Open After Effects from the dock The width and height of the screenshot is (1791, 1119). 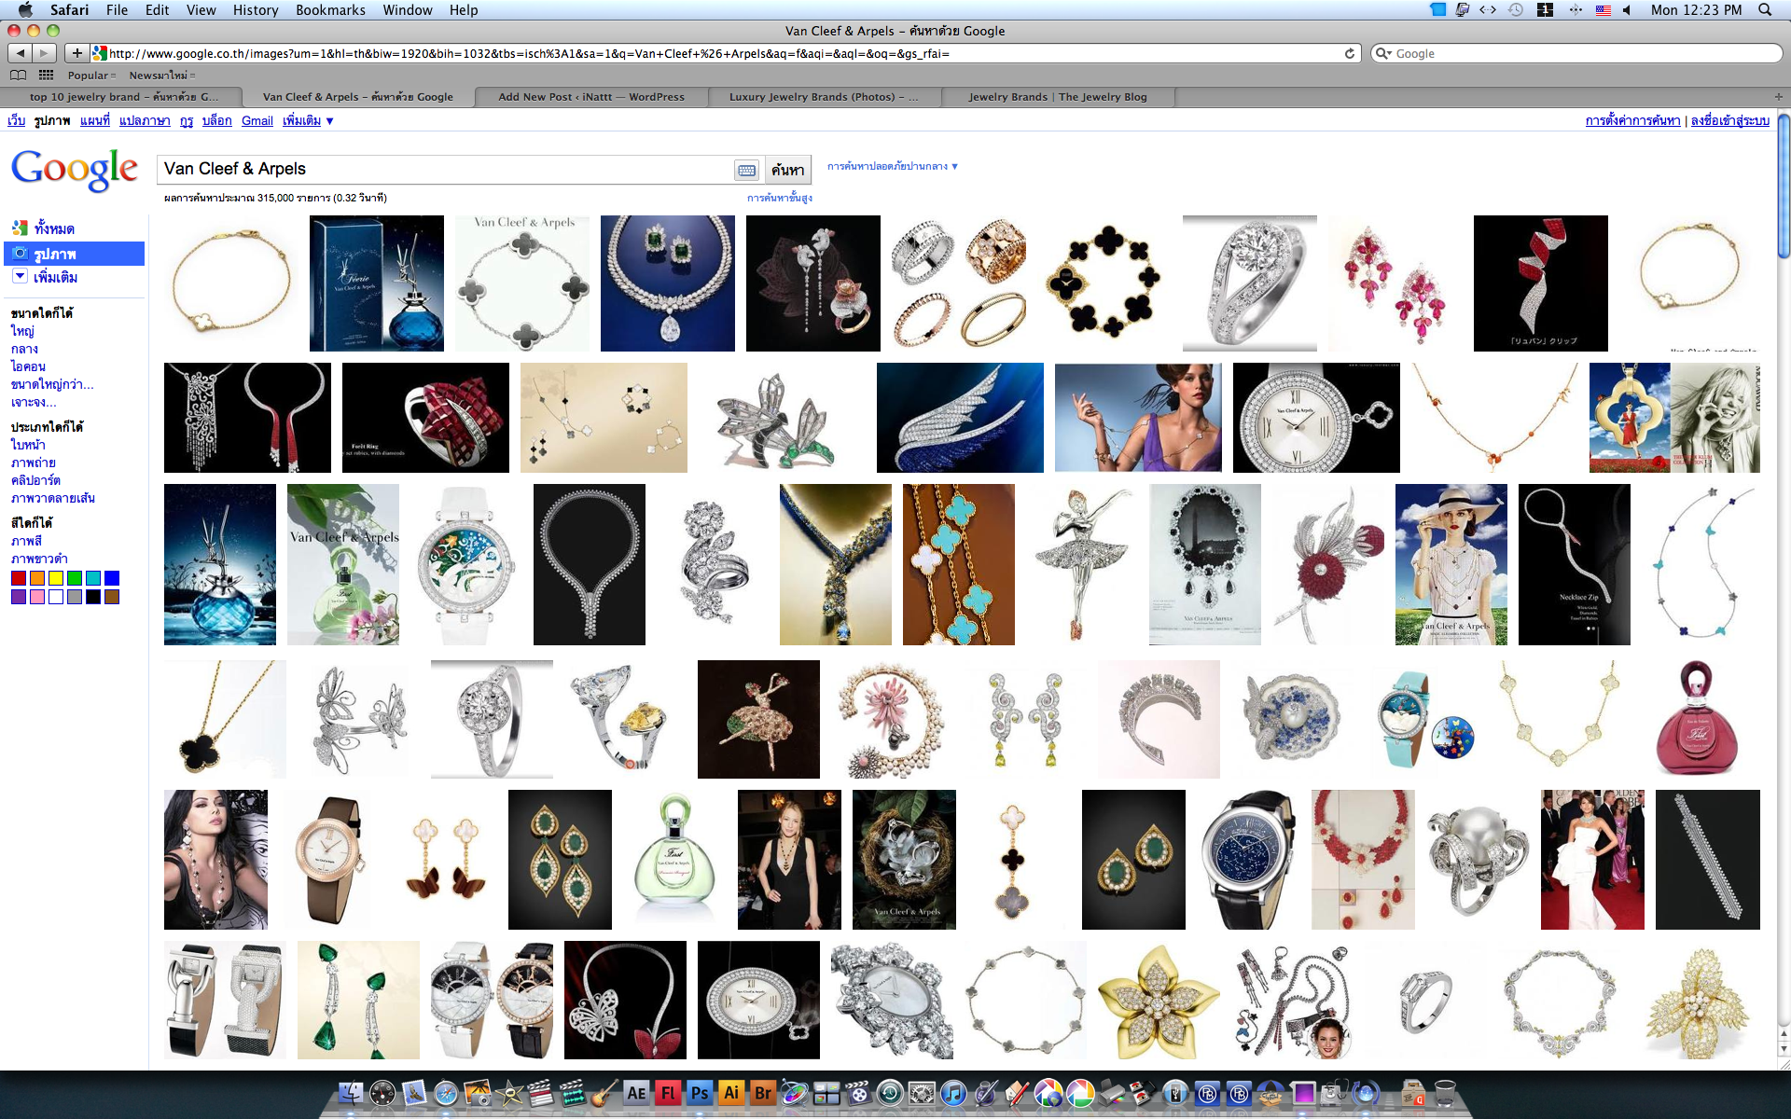point(636,1093)
